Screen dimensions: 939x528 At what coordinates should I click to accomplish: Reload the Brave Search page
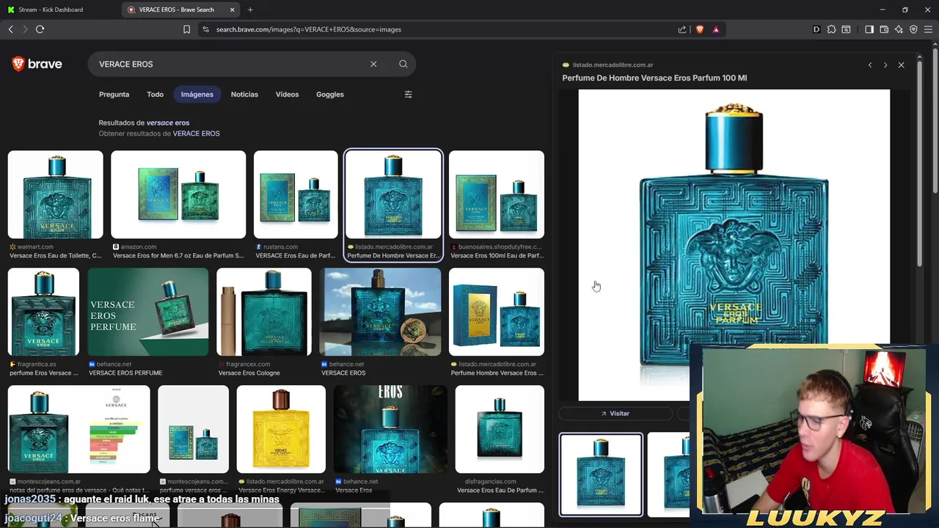point(40,29)
